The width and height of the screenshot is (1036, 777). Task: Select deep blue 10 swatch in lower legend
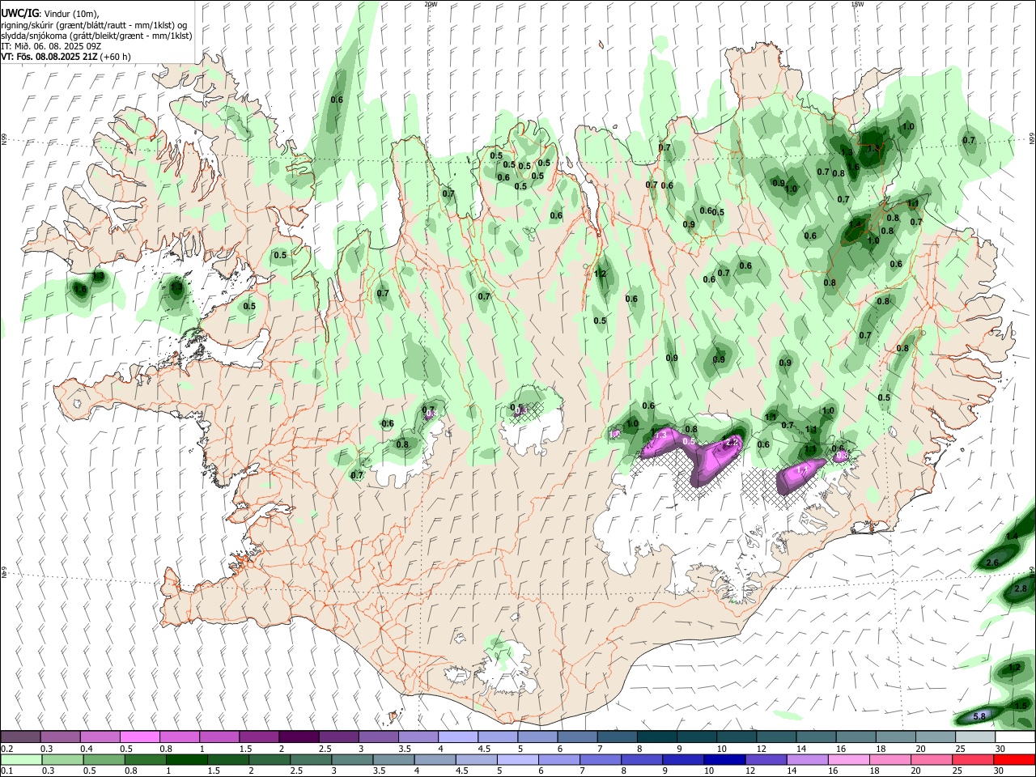724,759
